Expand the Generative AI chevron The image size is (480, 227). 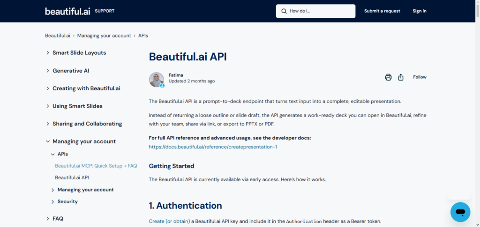[x=48, y=71]
